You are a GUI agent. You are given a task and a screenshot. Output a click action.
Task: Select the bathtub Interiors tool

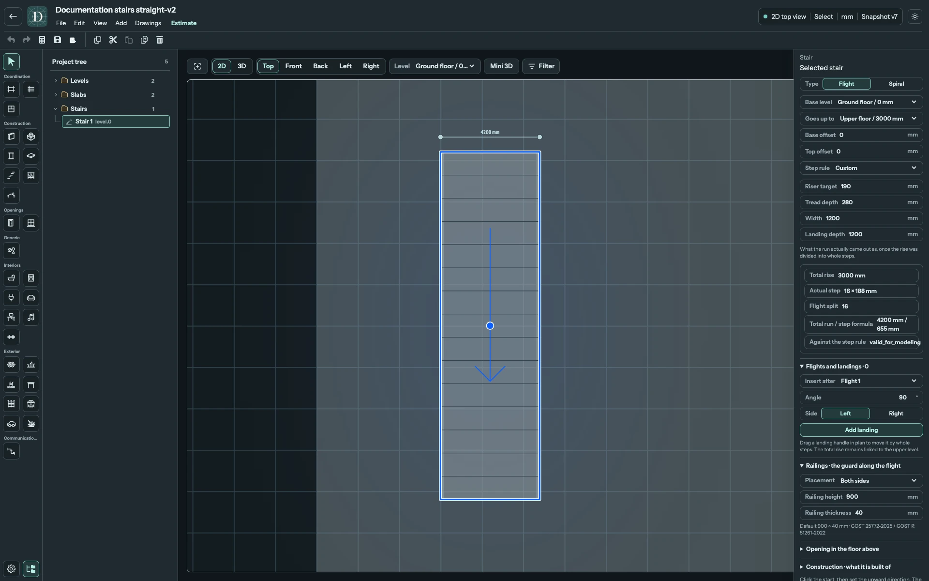pos(11,278)
